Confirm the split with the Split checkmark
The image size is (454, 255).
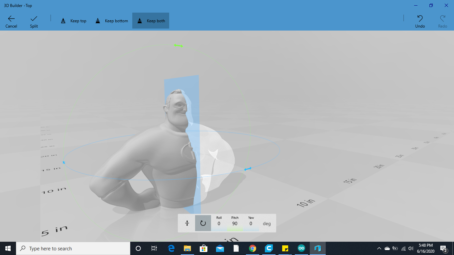(x=33, y=20)
